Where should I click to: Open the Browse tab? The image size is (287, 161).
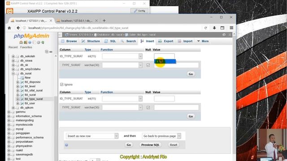[69, 41]
